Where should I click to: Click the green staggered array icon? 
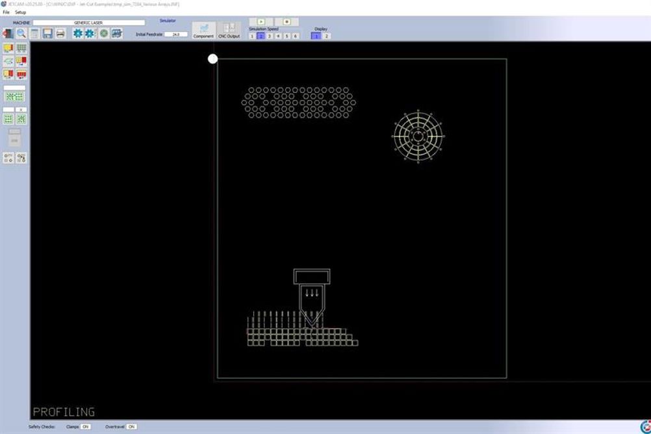(x=21, y=119)
